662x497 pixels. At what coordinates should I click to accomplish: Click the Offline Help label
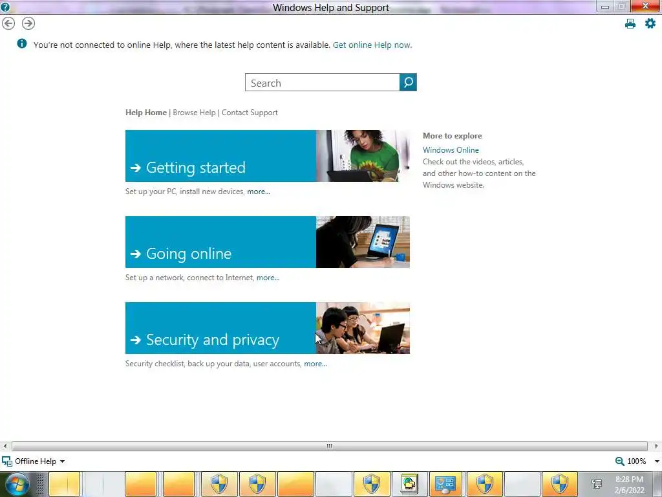(x=36, y=461)
